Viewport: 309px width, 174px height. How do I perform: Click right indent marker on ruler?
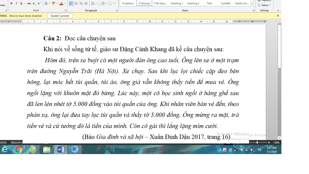pos(233,22)
